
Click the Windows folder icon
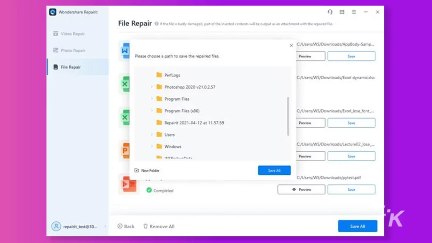[159, 146]
